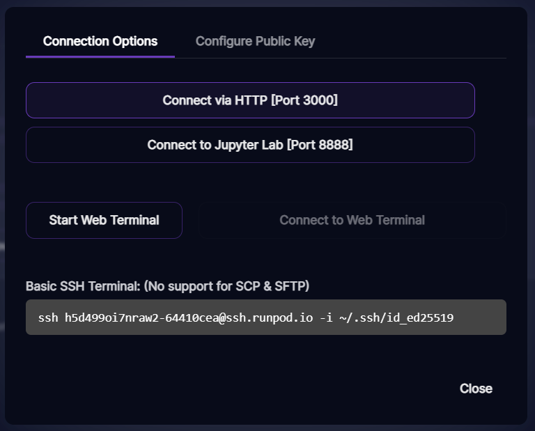535x431 pixels.
Task: Close the connection dialog
Action: (476, 389)
